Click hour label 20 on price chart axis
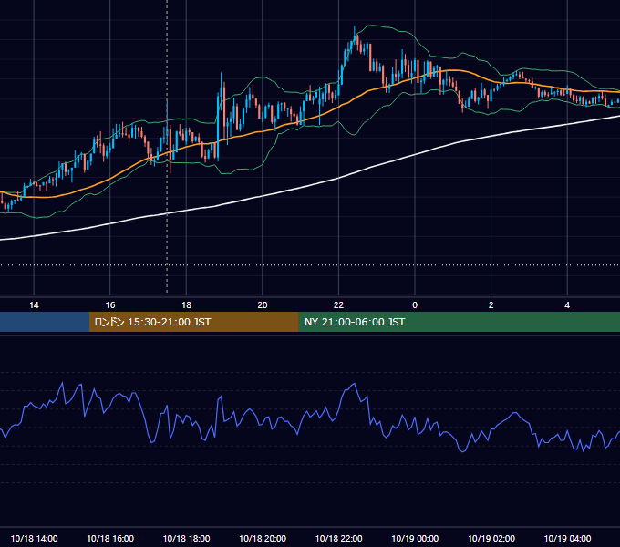Screen dimensions: 620x547 click(x=263, y=305)
